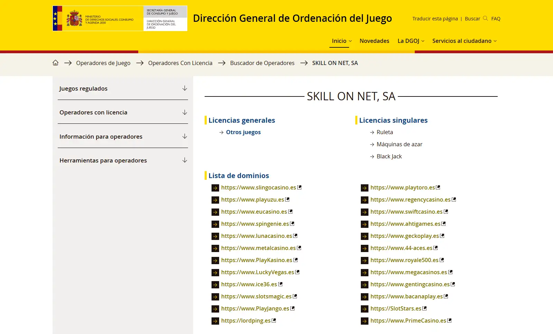Click external link icon after LuckyVegas.es
Image resolution: width=553 pixels, height=334 pixels.
coord(297,272)
